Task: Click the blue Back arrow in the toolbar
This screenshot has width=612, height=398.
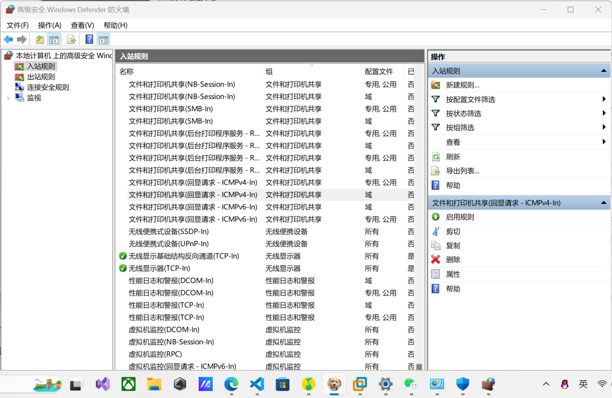Action: coord(9,39)
